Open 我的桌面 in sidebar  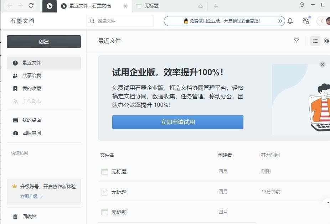click(x=44, y=120)
